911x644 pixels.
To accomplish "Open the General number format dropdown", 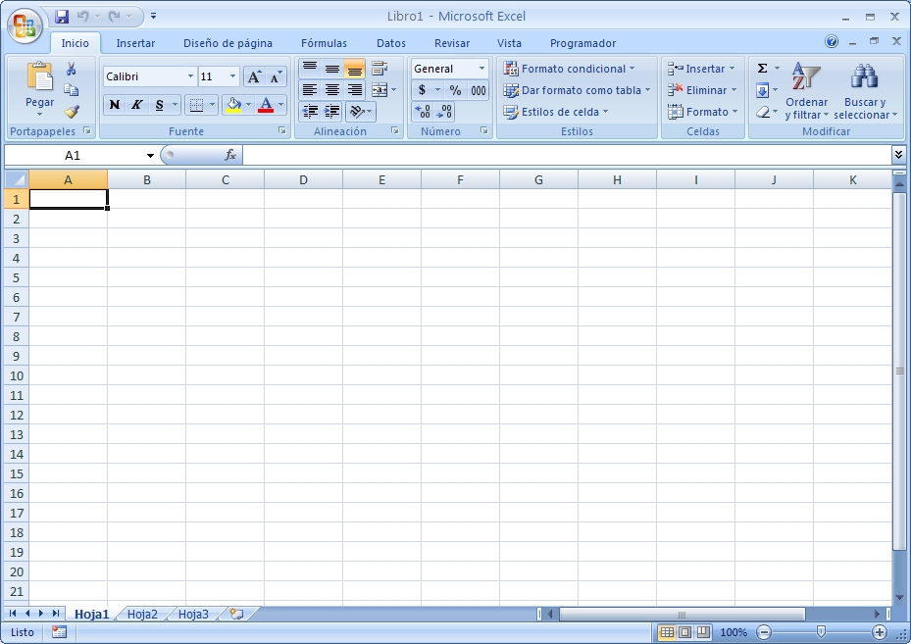I will (481, 69).
